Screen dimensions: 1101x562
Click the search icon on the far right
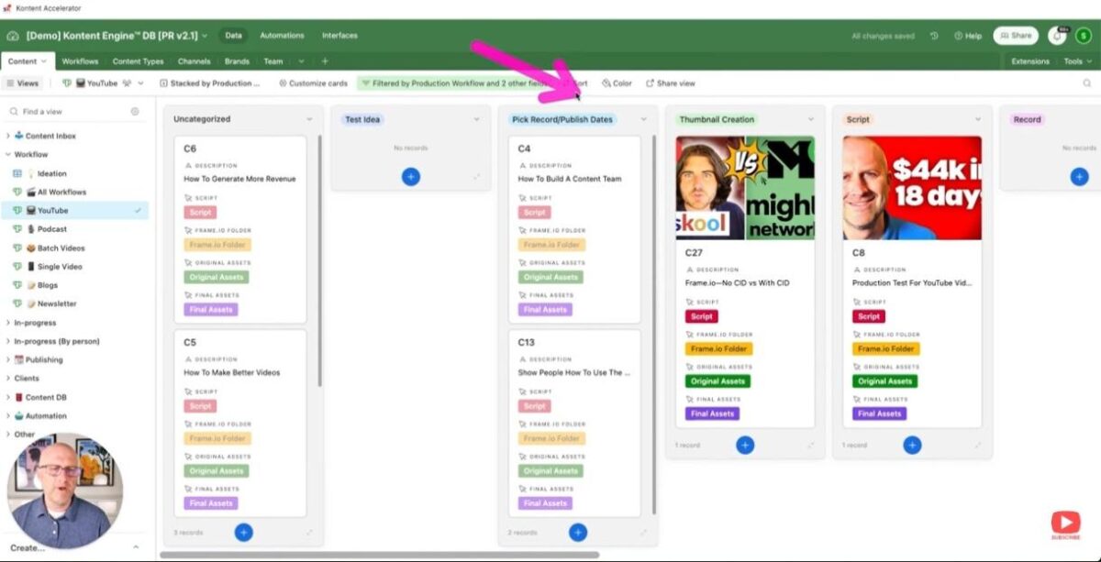point(1085,83)
